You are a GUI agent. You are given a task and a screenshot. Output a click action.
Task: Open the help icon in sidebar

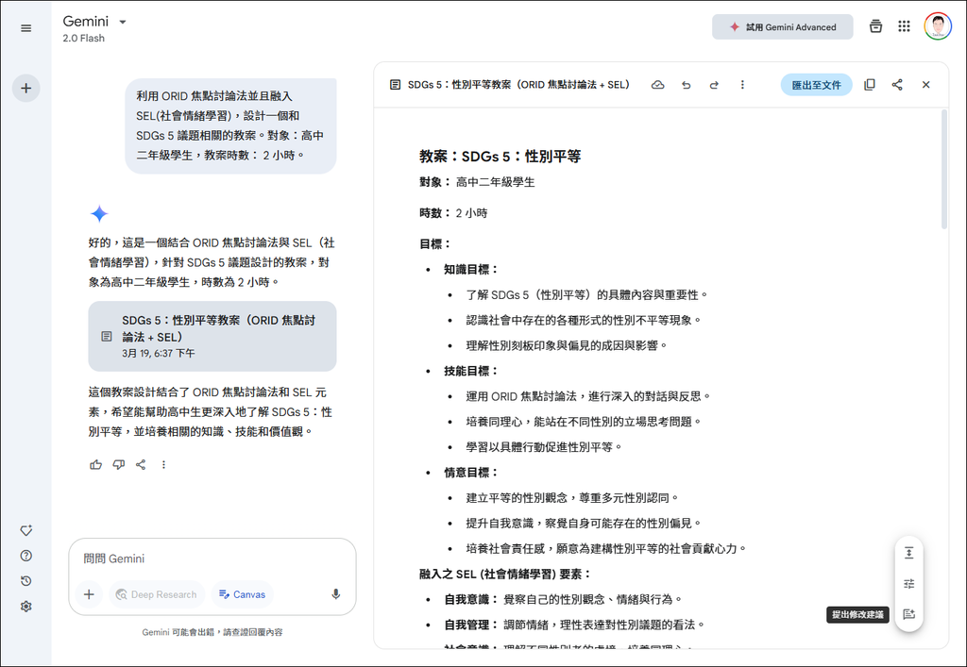click(25, 556)
